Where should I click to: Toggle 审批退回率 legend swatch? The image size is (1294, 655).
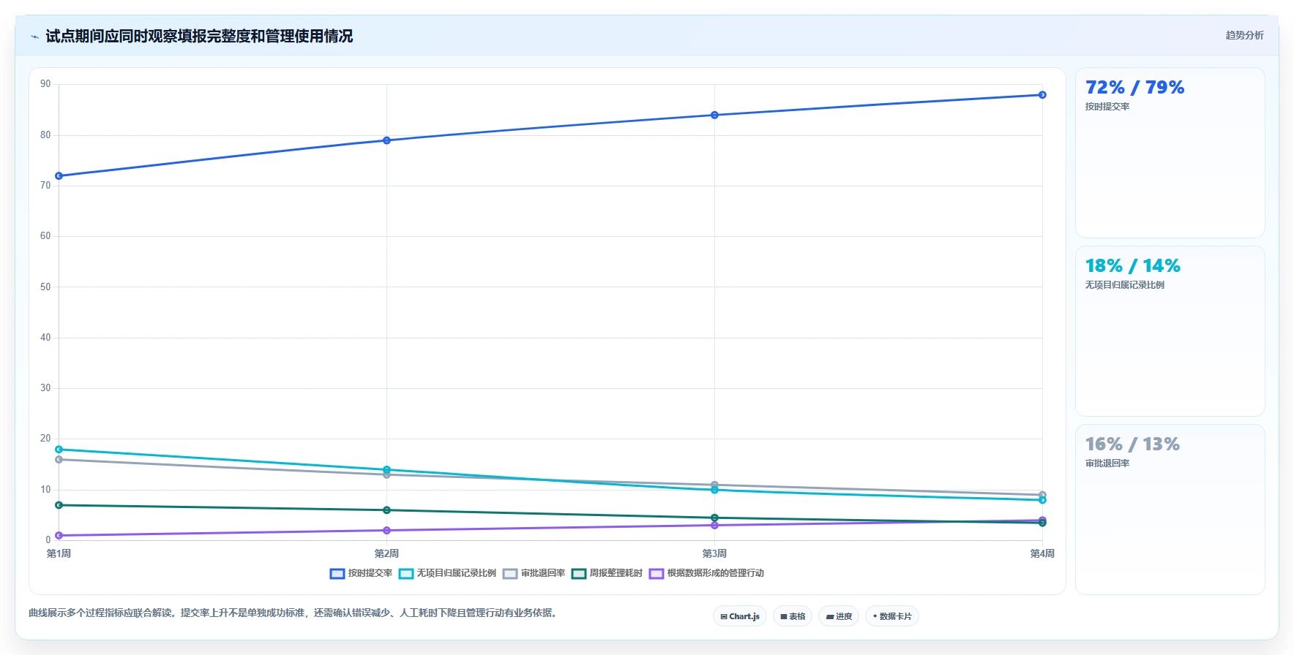coord(510,574)
